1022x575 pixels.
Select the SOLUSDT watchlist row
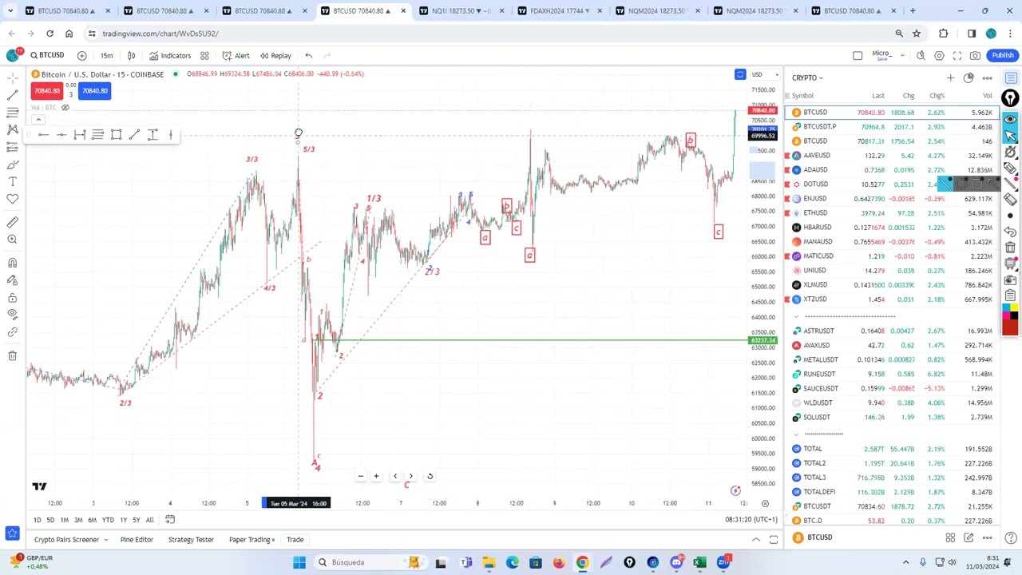(x=892, y=418)
